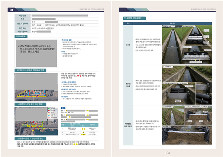Open the small photo of metal slide plate
This screenshot has width=223, height=157.
pos(204,87)
